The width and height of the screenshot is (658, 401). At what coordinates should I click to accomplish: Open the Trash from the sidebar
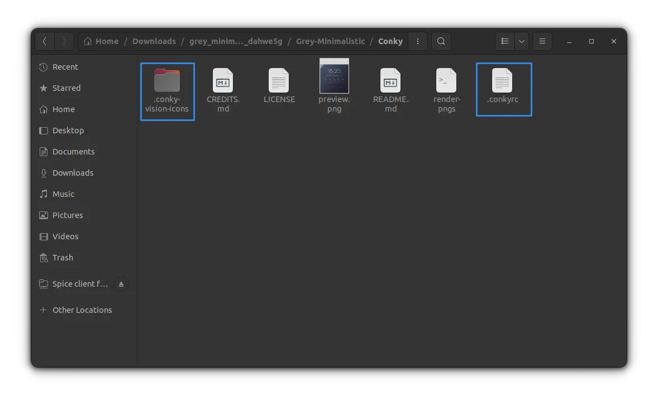point(61,257)
